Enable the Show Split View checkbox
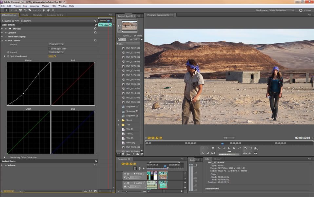The height and width of the screenshot is (197, 314). pyautogui.click(x=49, y=49)
